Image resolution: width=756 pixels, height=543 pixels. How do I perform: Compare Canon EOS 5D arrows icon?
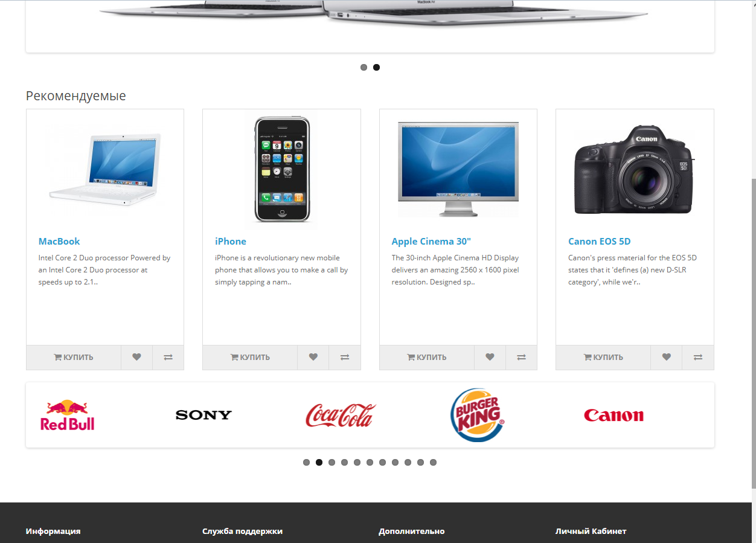[698, 357]
